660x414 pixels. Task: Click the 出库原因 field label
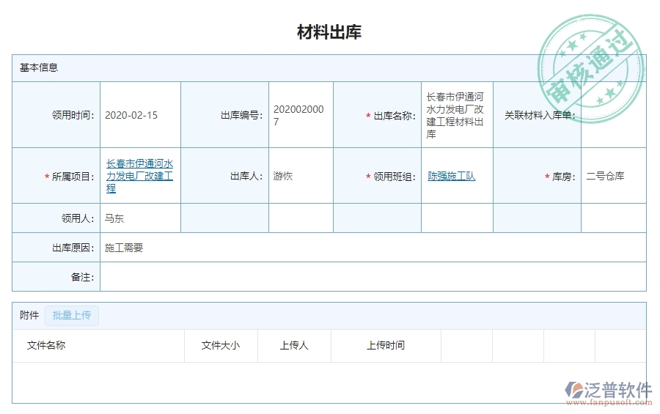[73, 248]
